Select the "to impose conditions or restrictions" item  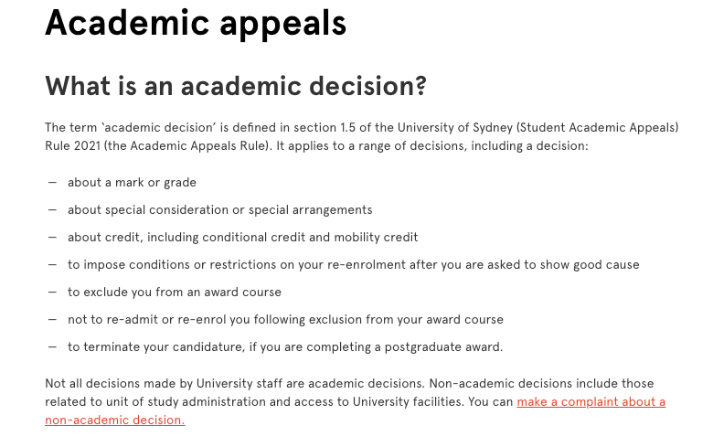[x=353, y=265]
